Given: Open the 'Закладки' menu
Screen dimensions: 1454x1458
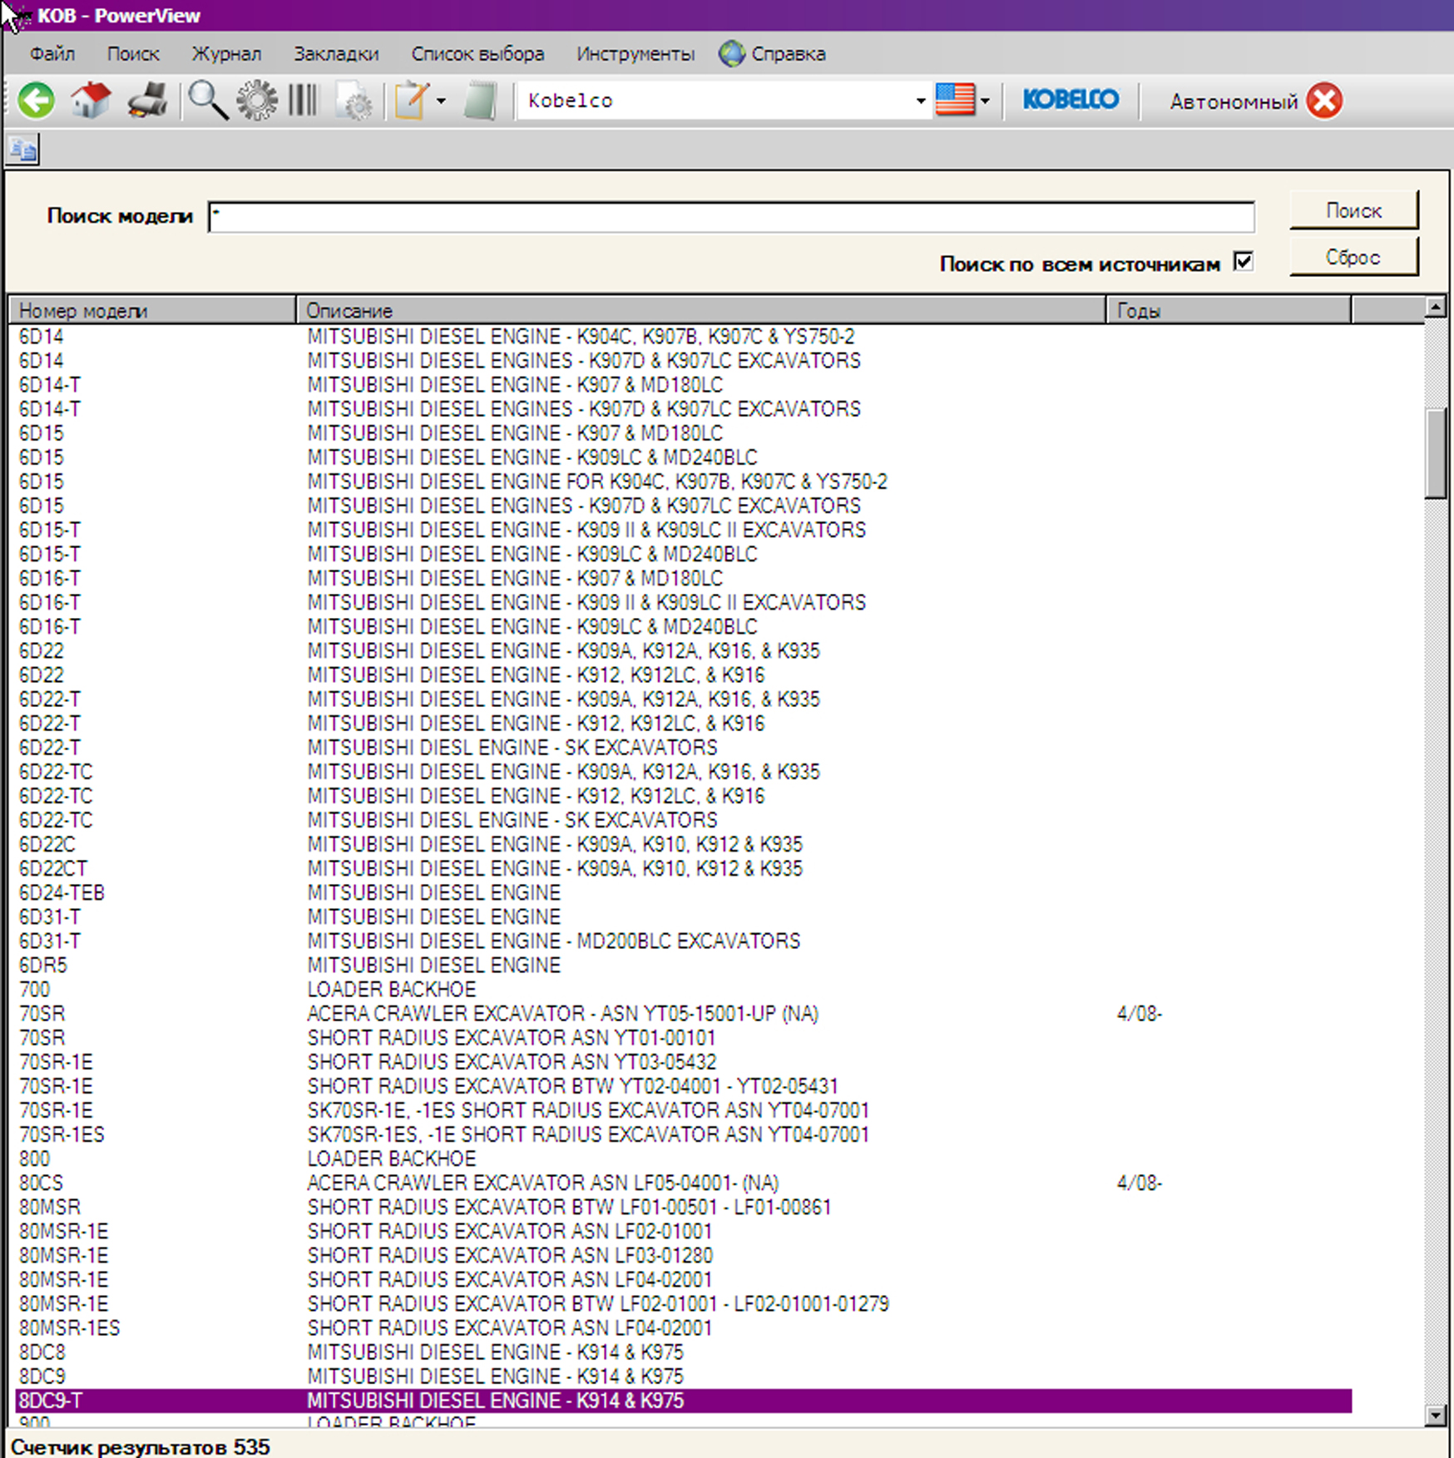Looking at the screenshot, I should coord(336,54).
